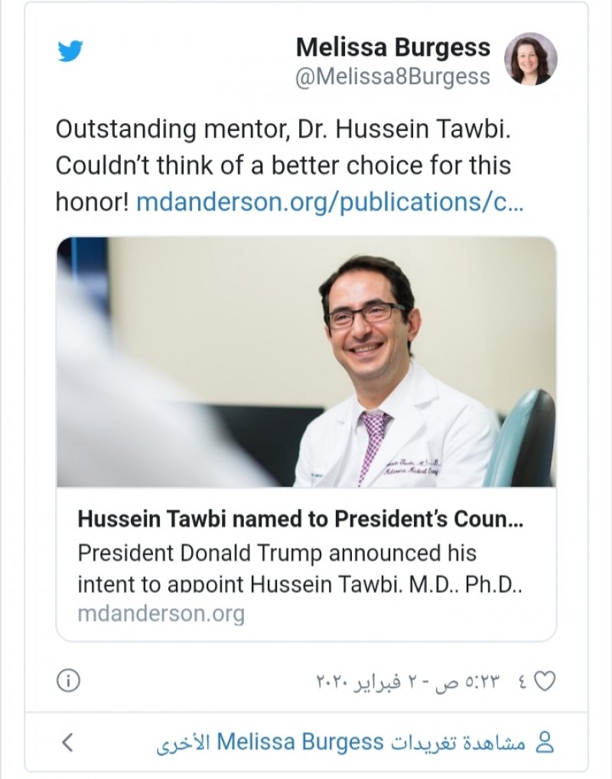Click the "Couldn't think of a better choice" line
612x779 pixels.
click(x=283, y=165)
